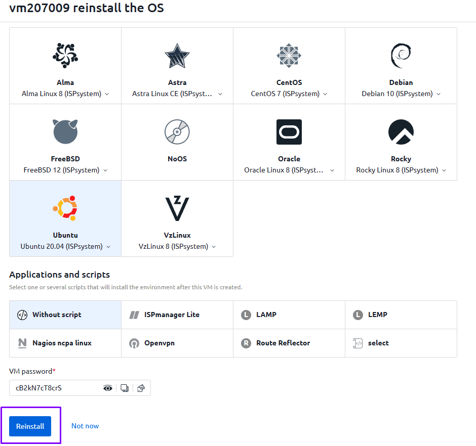Generate a random VM password
Image resolution: width=476 pixels, height=446 pixels.
pos(141,388)
